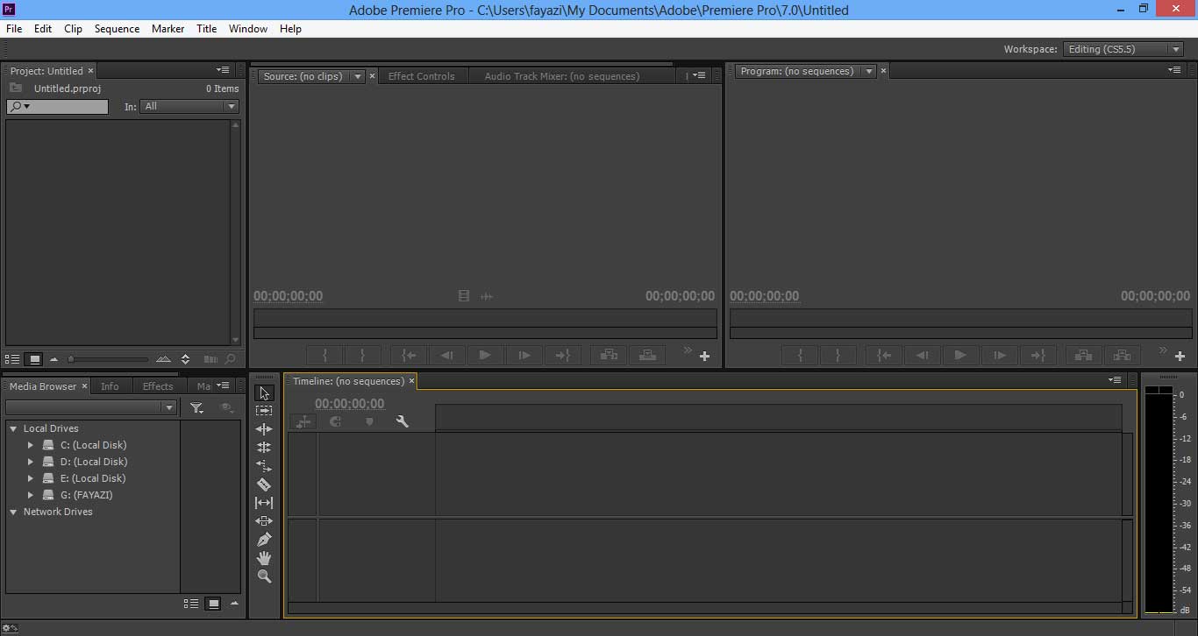Click Overwrite button in Source monitor
The image size is (1198, 636).
point(647,355)
